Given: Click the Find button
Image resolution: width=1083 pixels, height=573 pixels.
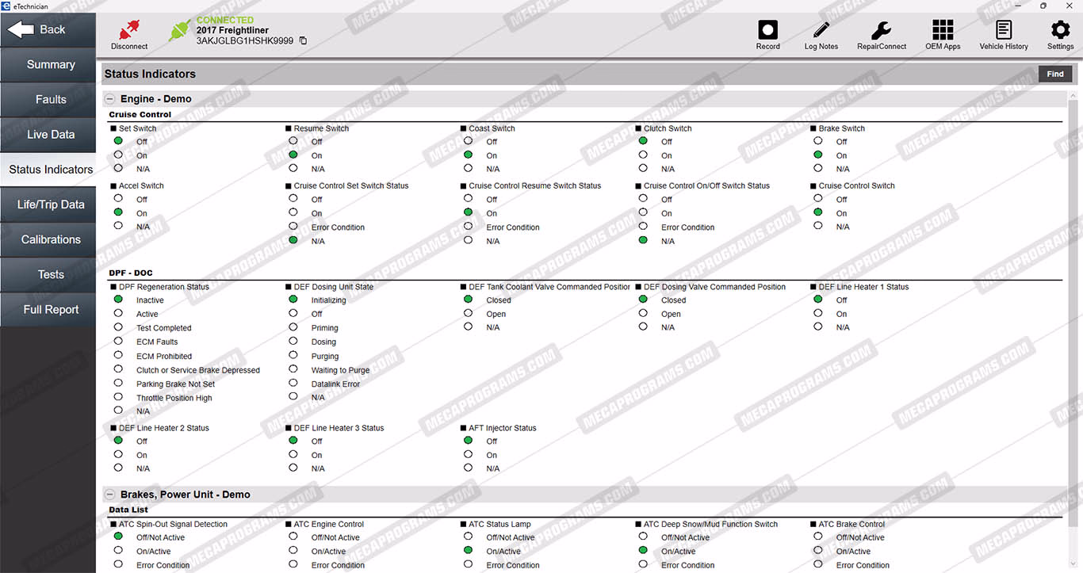Looking at the screenshot, I should pyautogui.click(x=1054, y=74).
